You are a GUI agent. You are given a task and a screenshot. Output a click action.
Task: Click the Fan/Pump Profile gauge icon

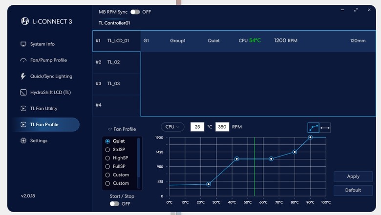[x=23, y=60]
